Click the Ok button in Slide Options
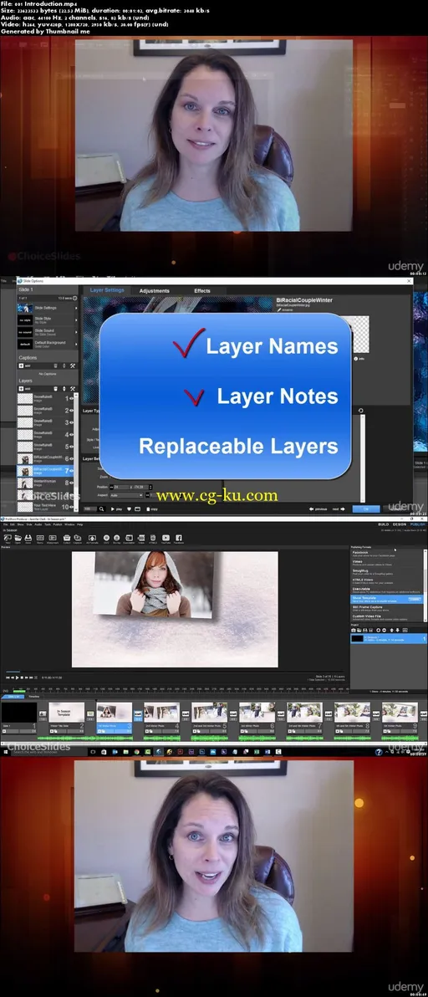Image resolution: width=428 pixels, height=997 pixels. point(366,509)
